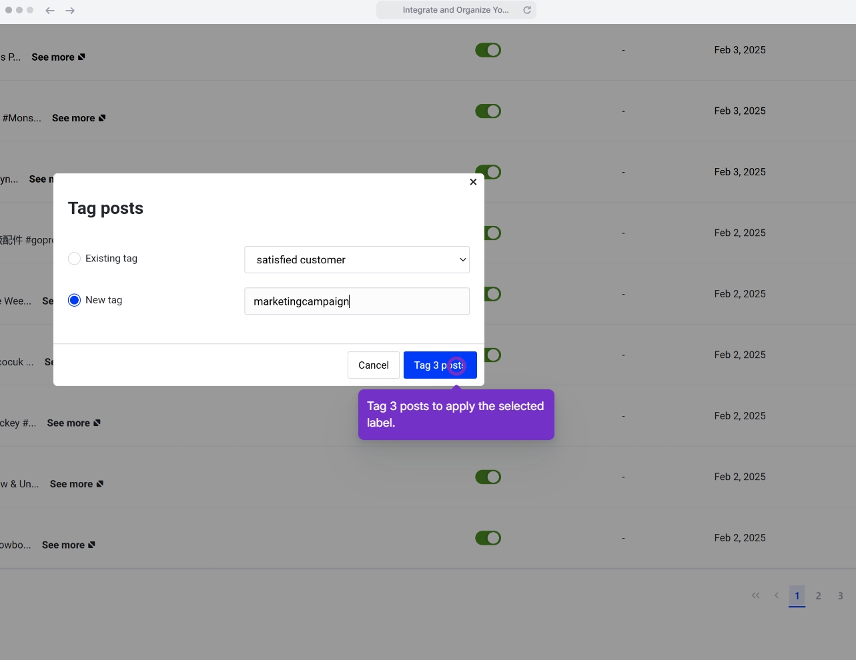Open external link icon on topmost post's See more
856x660 pixels.
coord(83,57)
